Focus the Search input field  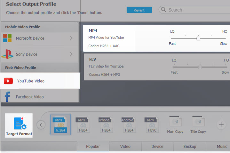click(x=194, y=10)
